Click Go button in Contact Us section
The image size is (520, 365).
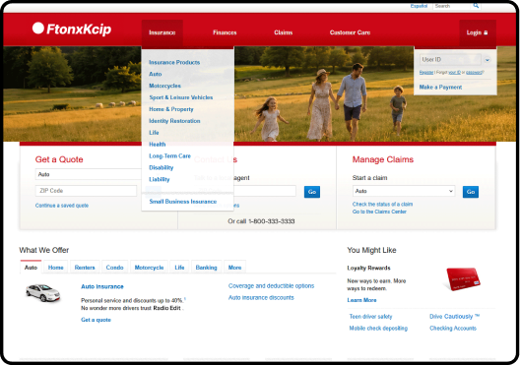[312, 192]
